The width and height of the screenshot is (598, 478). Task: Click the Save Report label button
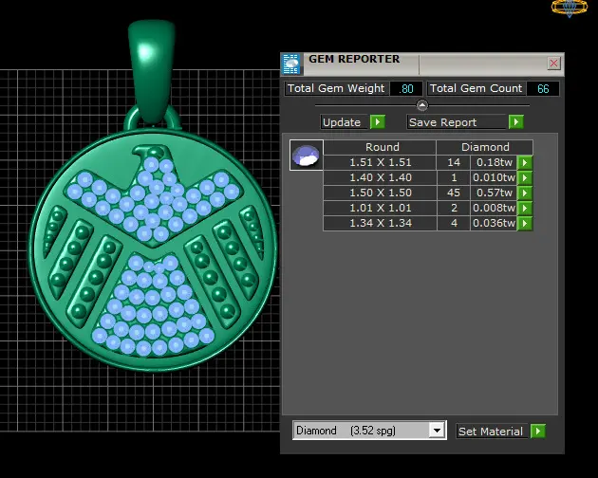tap(457, 122)
